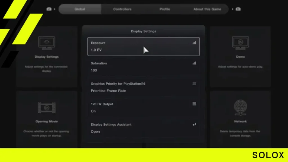Open Graphics Priority for PlayStation 5 options
The width and height of the screenshot is (288, 162).
143,87
